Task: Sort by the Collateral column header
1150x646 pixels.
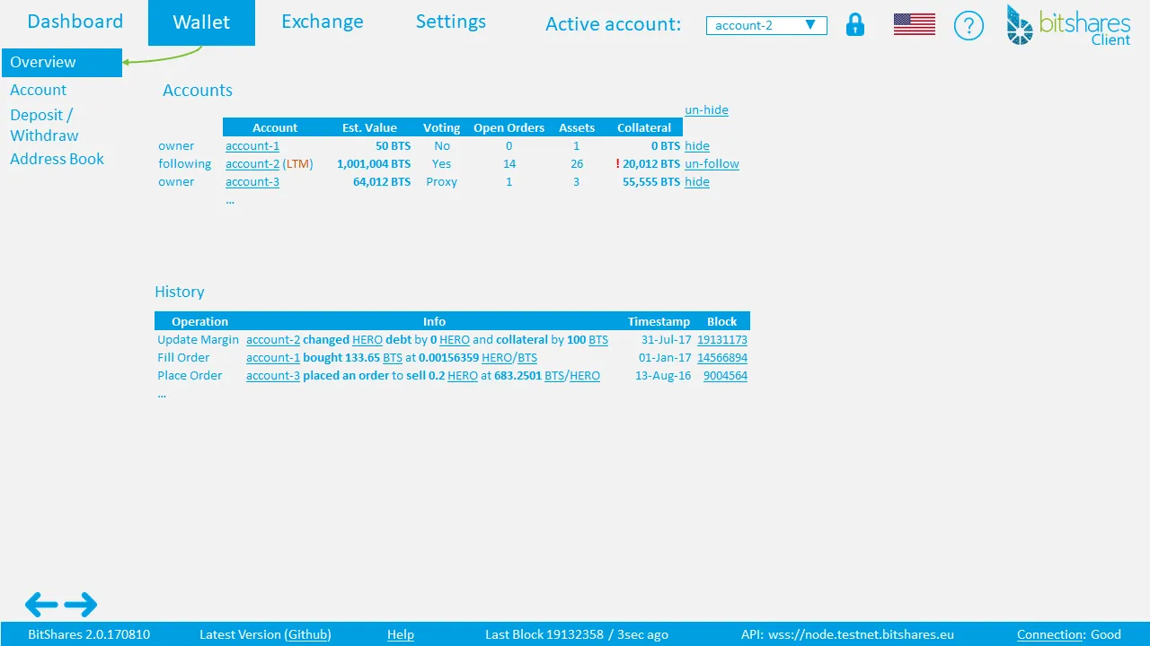Action: click(x=644, y=127)
